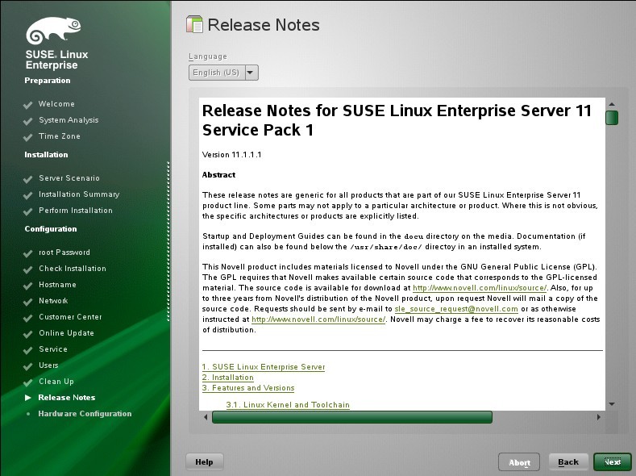Open 3.1. Linux Kernel and Toolchain link
This screenshot has height=476, width=636.
288,405
